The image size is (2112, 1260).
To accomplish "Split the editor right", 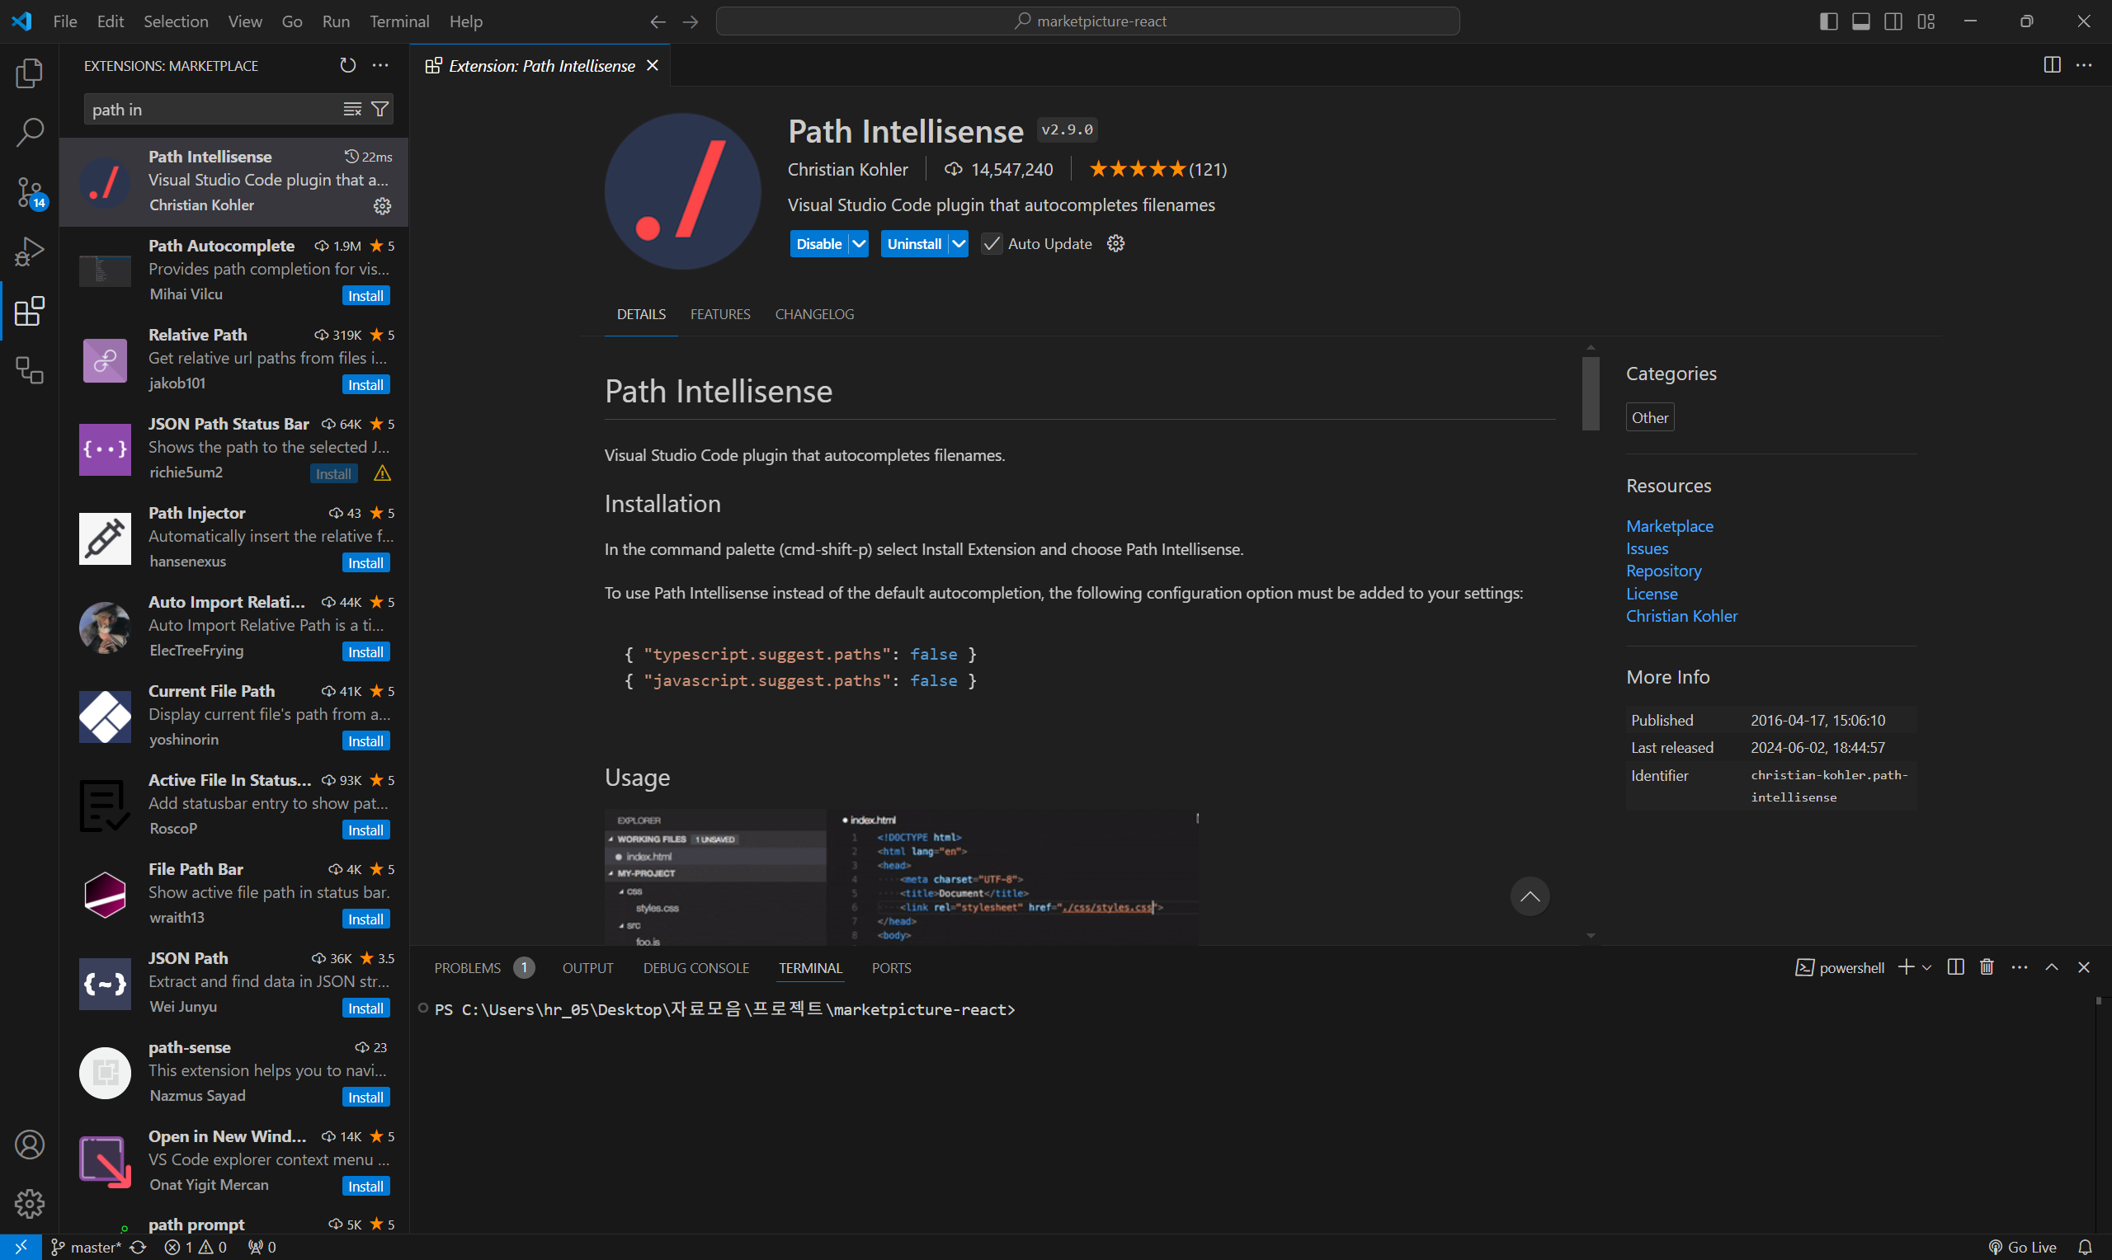I will click(x=2052, y=65).
